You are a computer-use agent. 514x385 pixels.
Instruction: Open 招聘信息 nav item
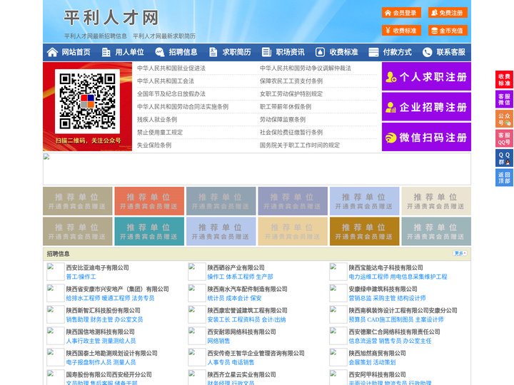183,52
